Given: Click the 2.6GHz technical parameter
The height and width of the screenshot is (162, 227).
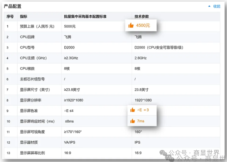Looking at the screenshot, I should 140,58.
